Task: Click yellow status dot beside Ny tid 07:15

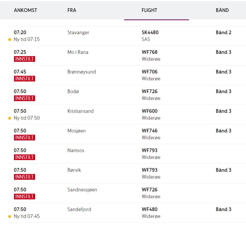Action: [x=10, y=40]
